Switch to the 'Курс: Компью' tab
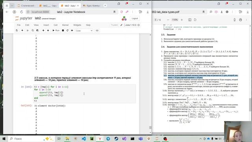Screen dimensions: 252x142 coord(92,6)
